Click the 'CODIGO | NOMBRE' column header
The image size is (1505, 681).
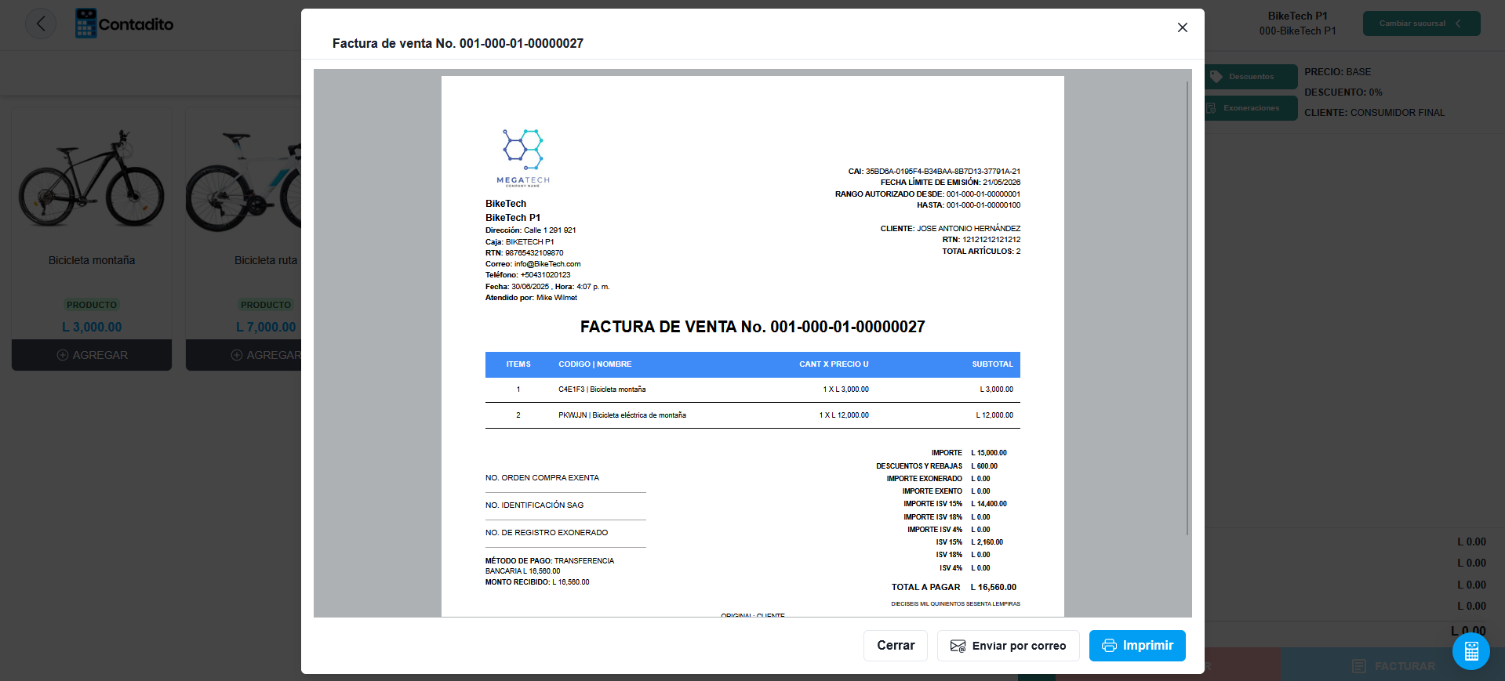[594, 364]
